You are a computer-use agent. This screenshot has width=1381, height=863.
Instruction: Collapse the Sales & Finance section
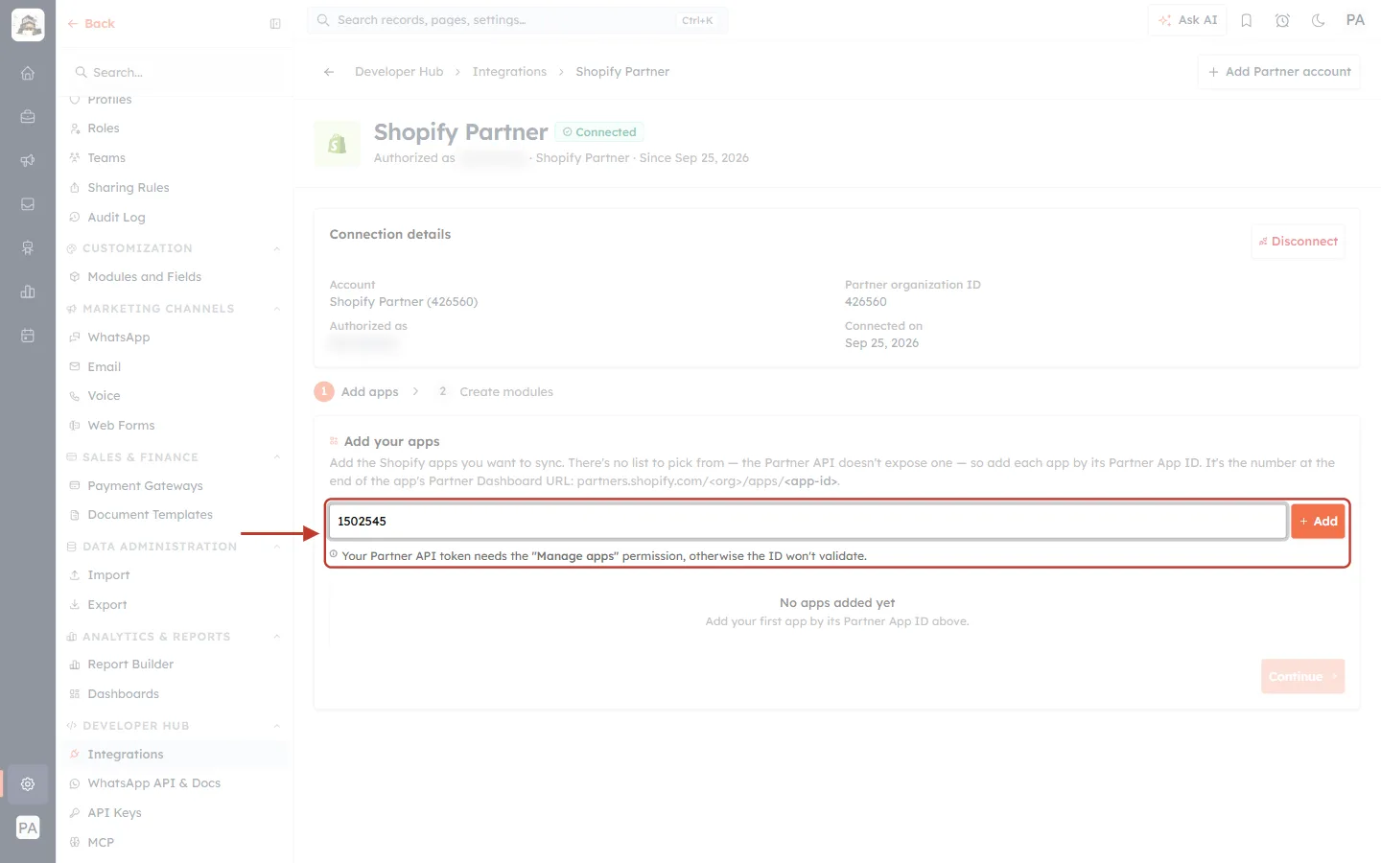tap(277, 457)
